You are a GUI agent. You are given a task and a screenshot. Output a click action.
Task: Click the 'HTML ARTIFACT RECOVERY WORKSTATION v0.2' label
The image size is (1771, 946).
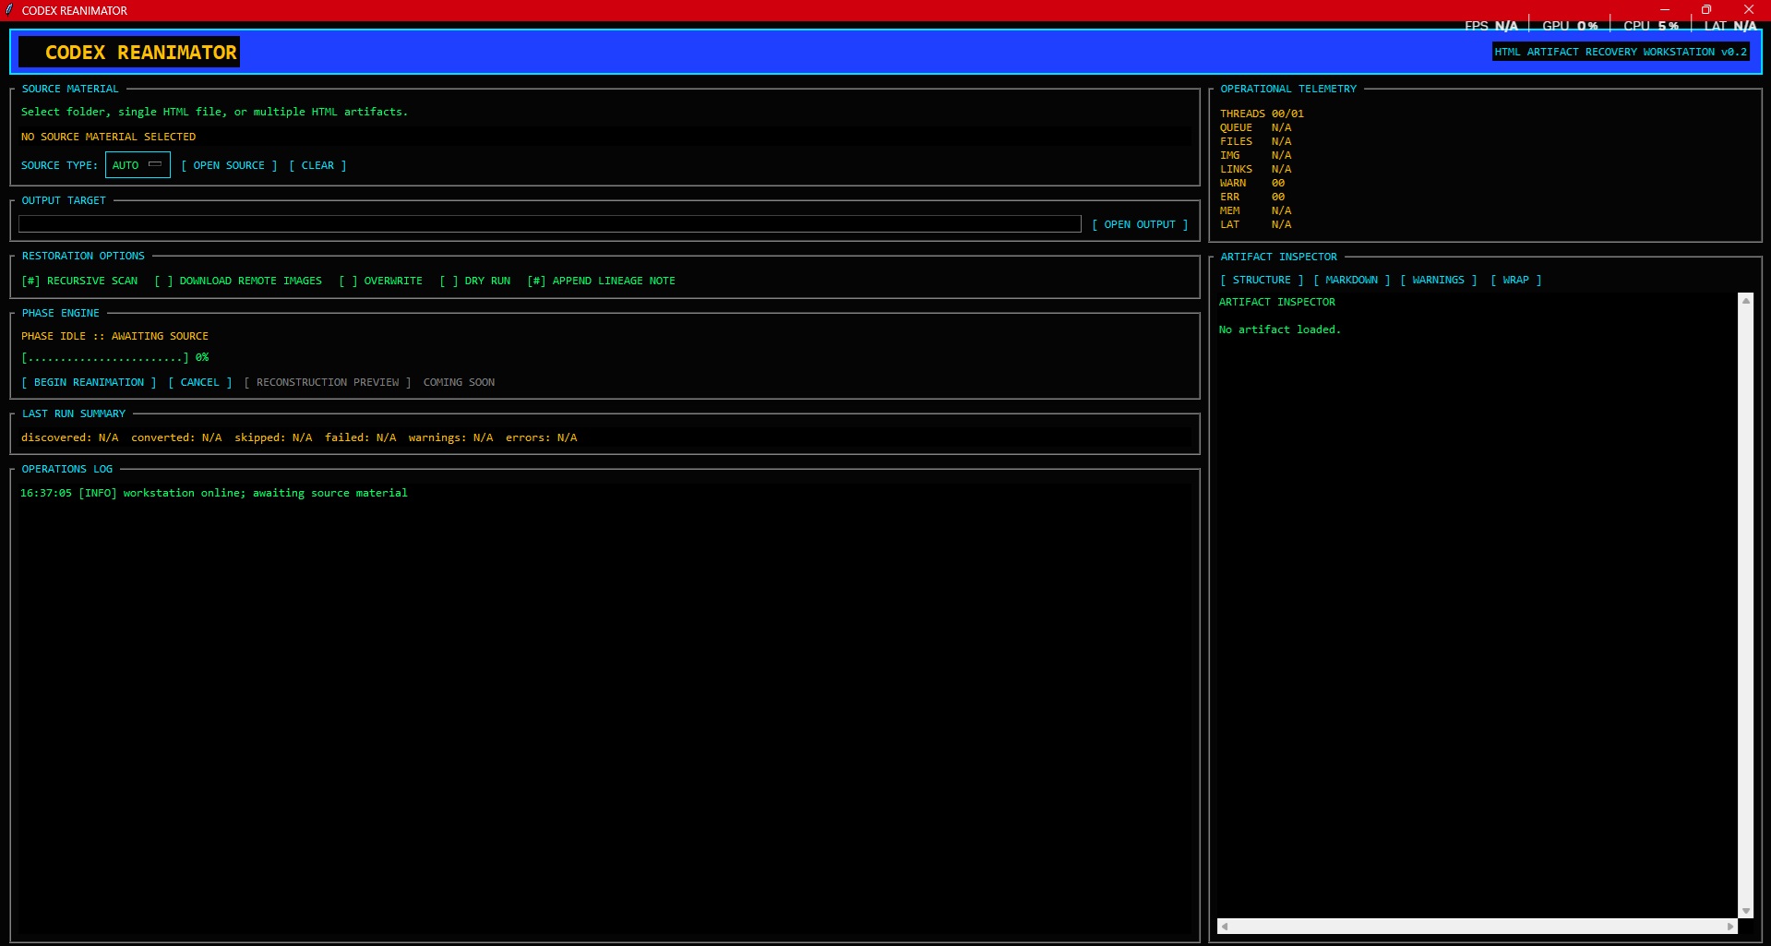[1621, 52]
